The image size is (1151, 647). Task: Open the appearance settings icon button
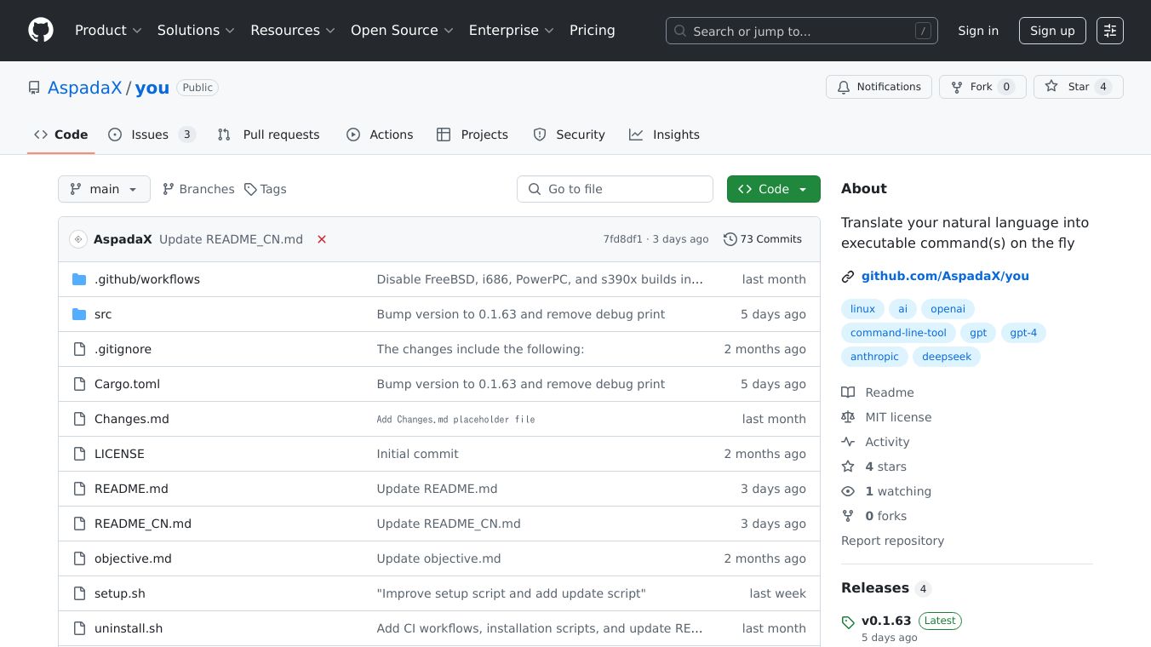(x=1109, y=31)
